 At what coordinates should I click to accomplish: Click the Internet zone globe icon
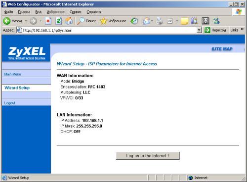pyautogui.click(x=191, y=178)
